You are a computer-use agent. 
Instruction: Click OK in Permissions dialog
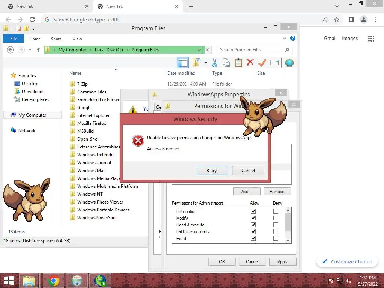pos(222,261)
